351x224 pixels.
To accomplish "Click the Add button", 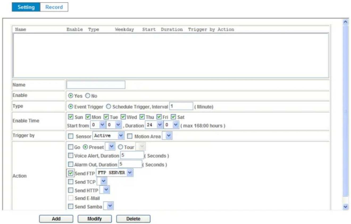I will 56,219.
